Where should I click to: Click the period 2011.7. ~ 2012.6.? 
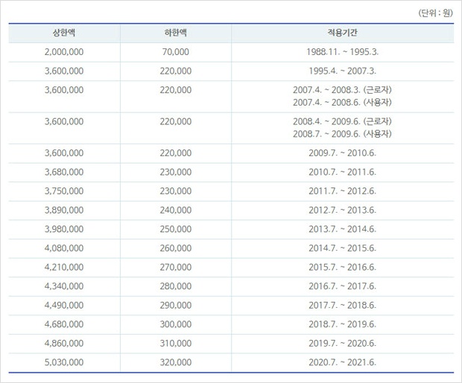click(x=342, y=191)
